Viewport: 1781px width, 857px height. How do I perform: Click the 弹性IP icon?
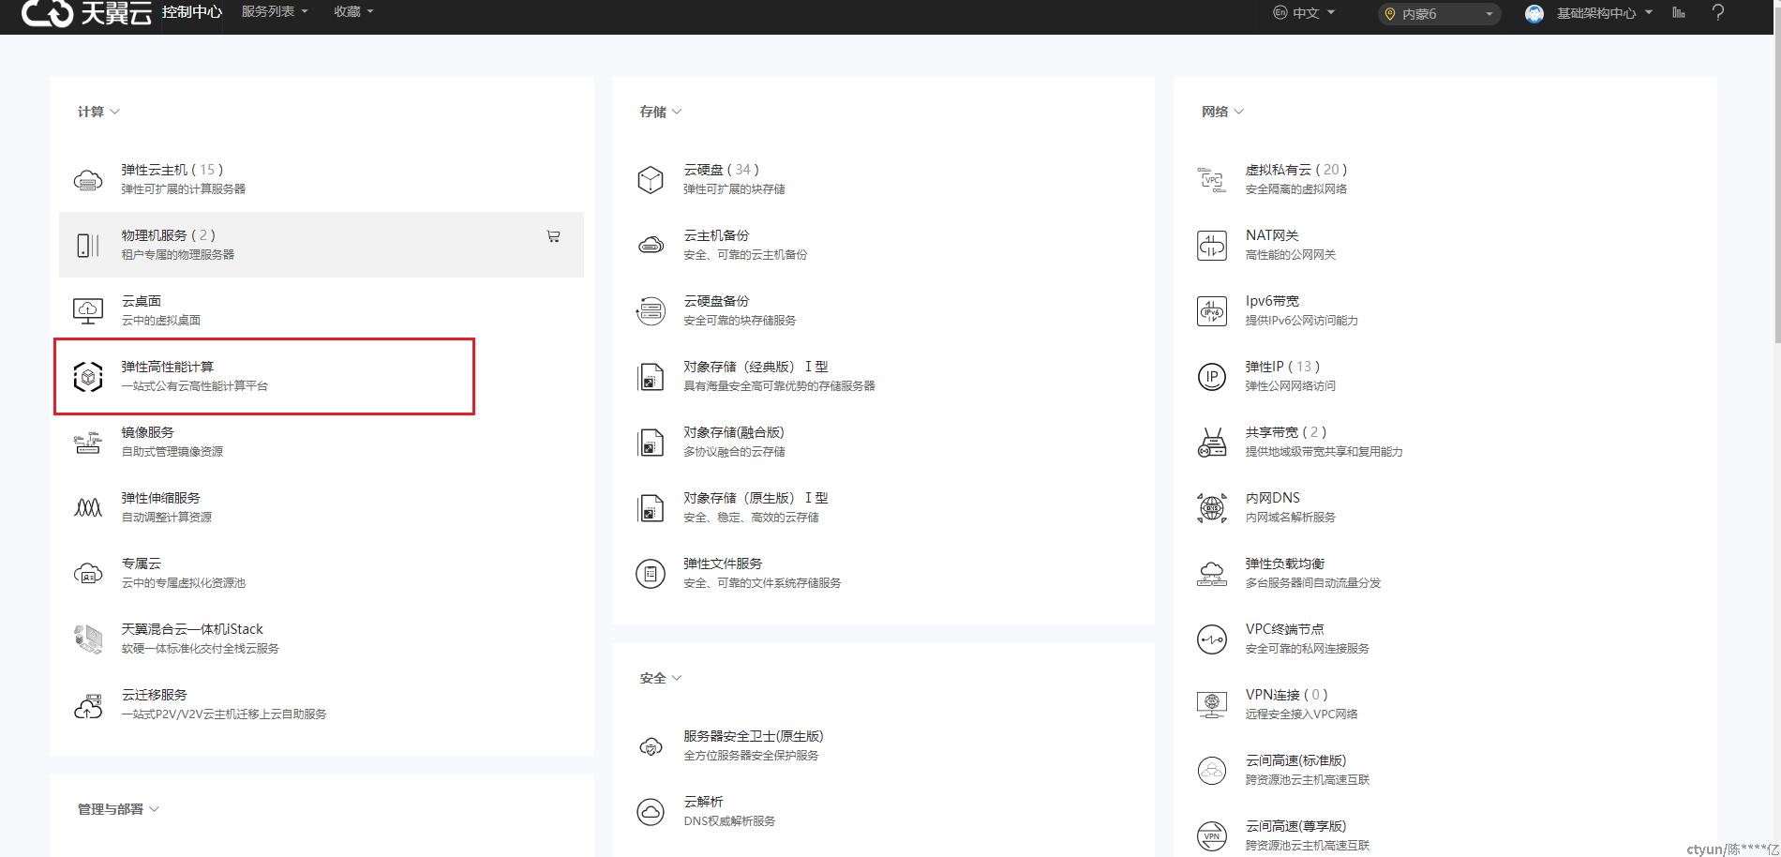(1211, 376)
